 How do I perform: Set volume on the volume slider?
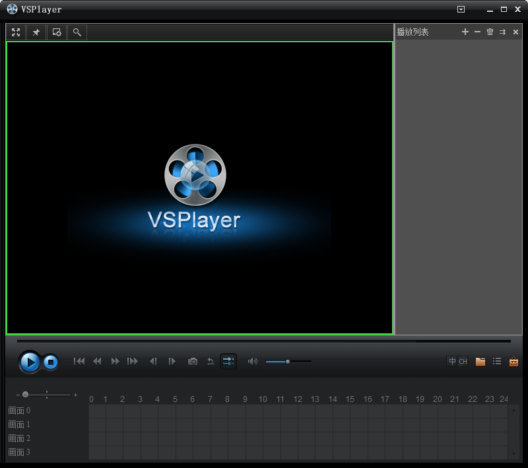(288, 362)
